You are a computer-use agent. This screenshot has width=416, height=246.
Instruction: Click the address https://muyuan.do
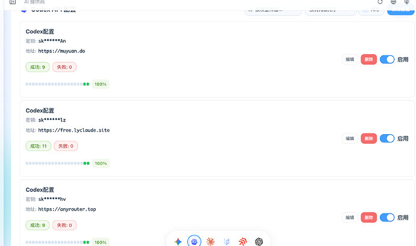pos(61,51)
